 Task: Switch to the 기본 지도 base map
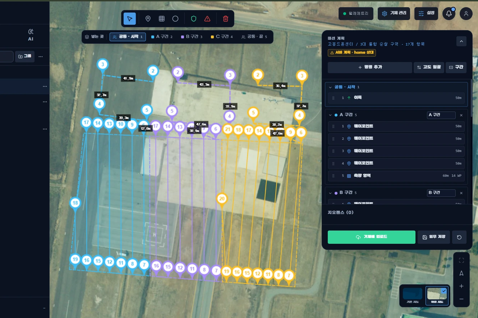pyautogui.click(x=413, y=296)
